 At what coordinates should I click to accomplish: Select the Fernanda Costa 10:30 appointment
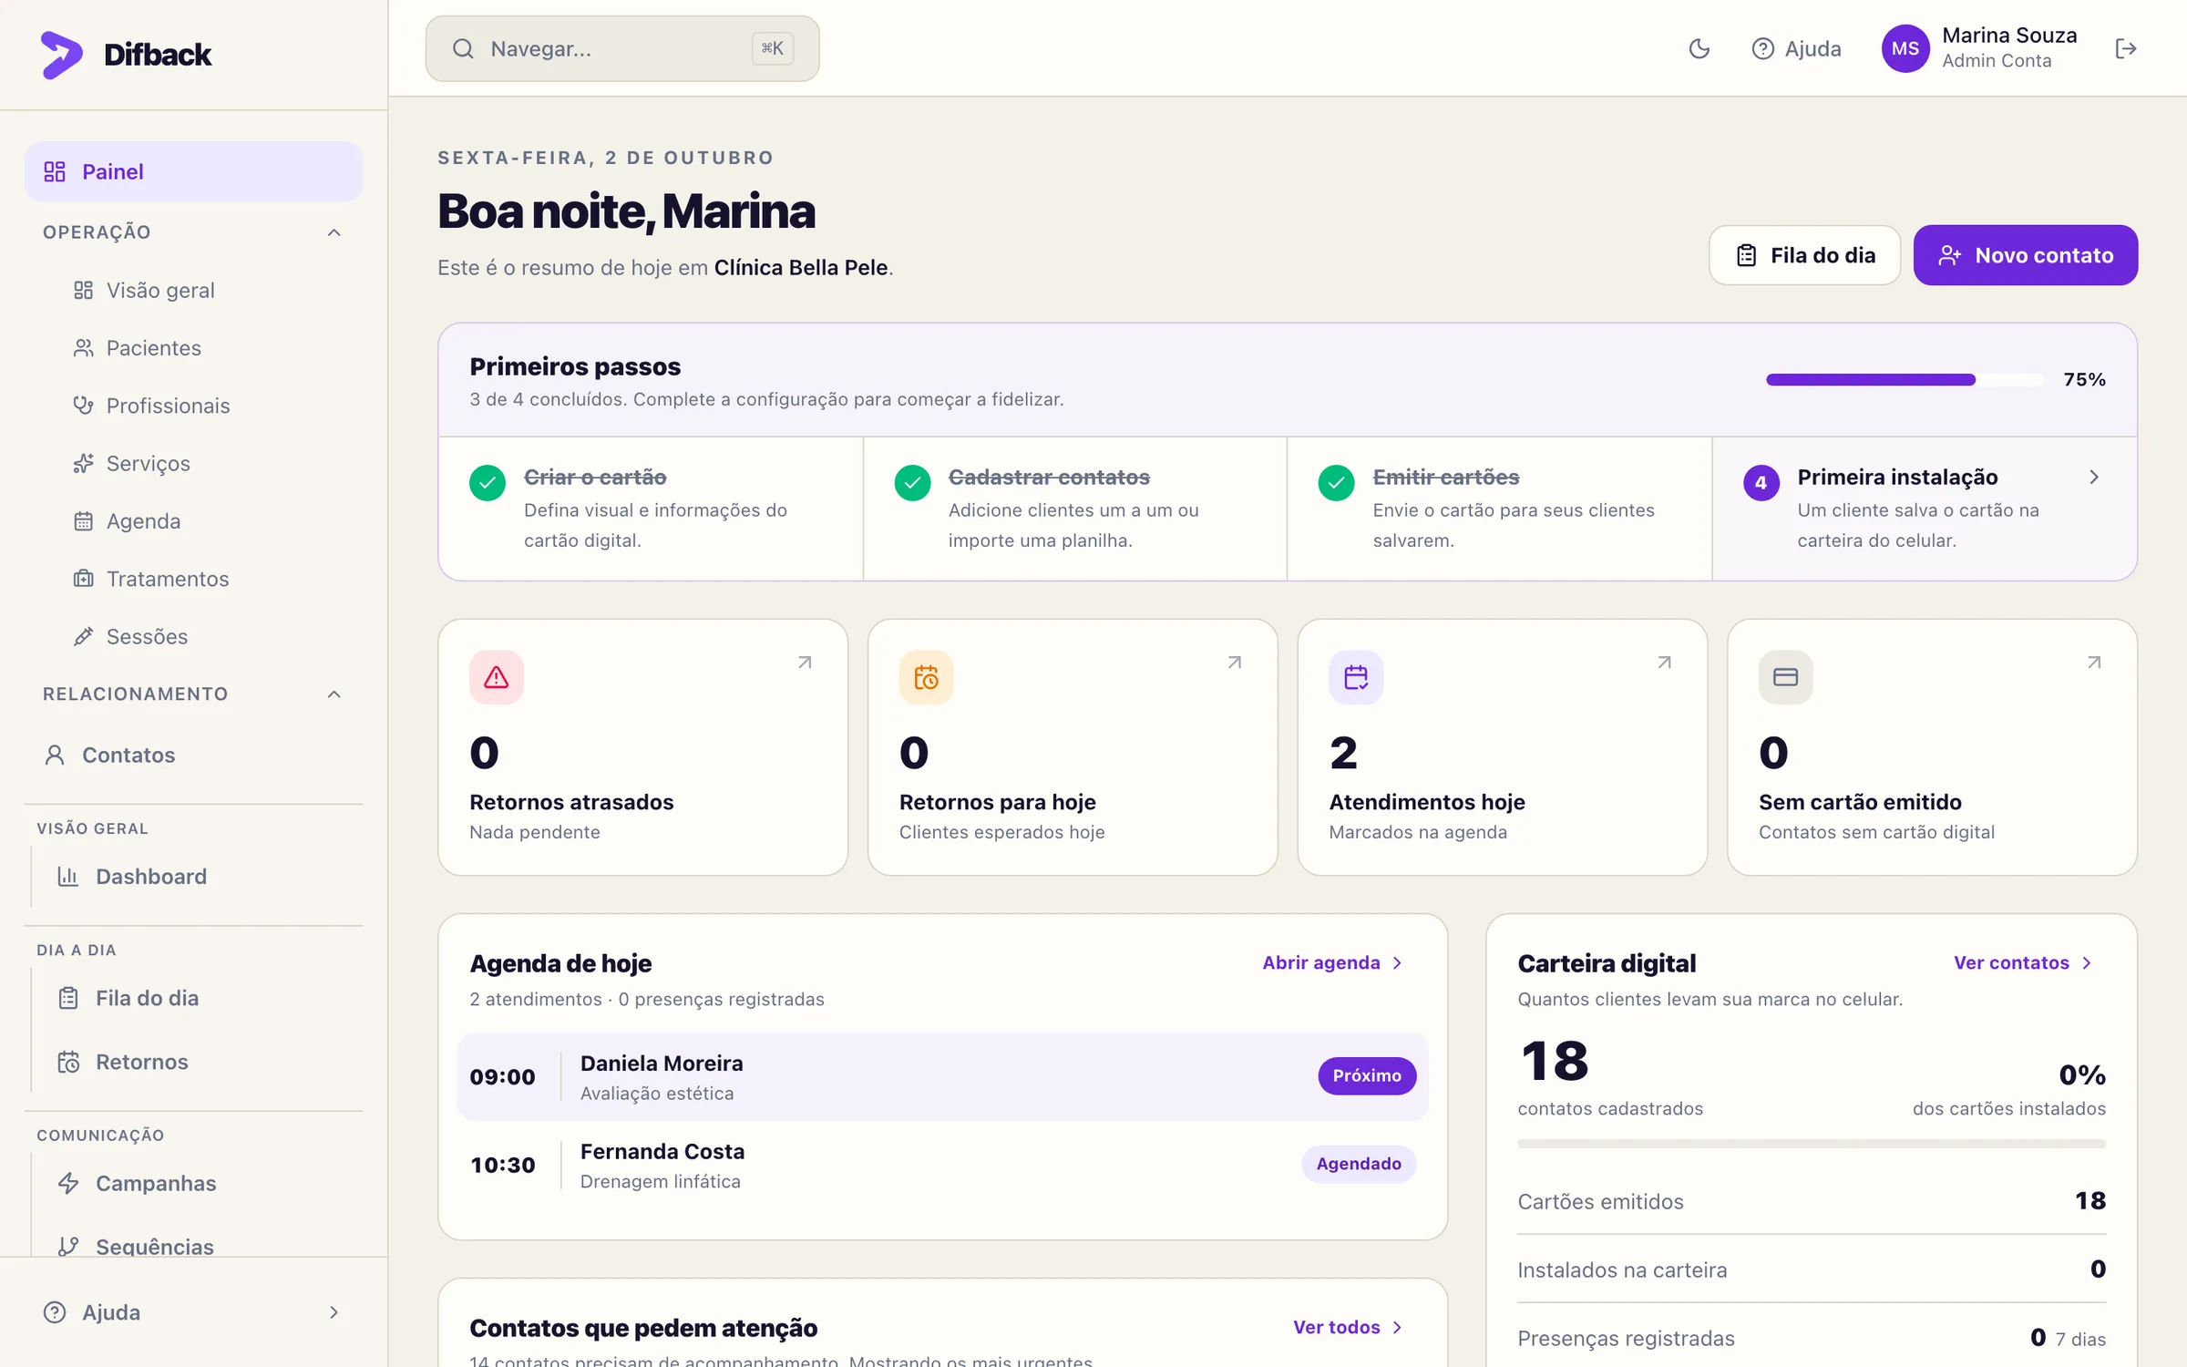[943, 1165]
